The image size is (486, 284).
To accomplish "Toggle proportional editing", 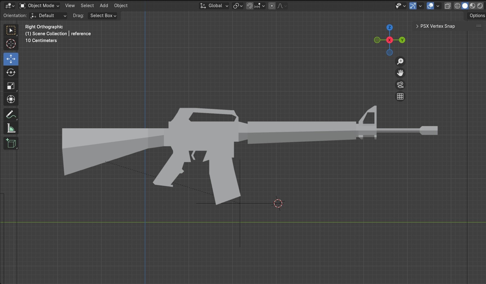I will tap(271, 6).
